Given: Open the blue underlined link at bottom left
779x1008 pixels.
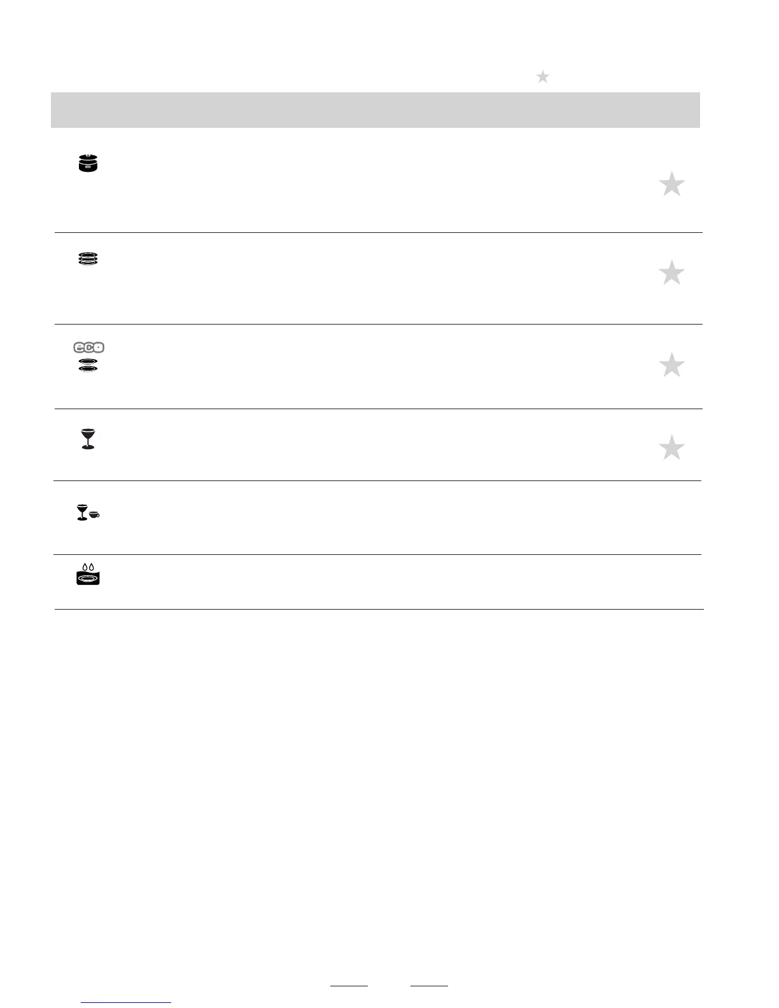Looking at the screenshot, I should tap(127, 1003).
